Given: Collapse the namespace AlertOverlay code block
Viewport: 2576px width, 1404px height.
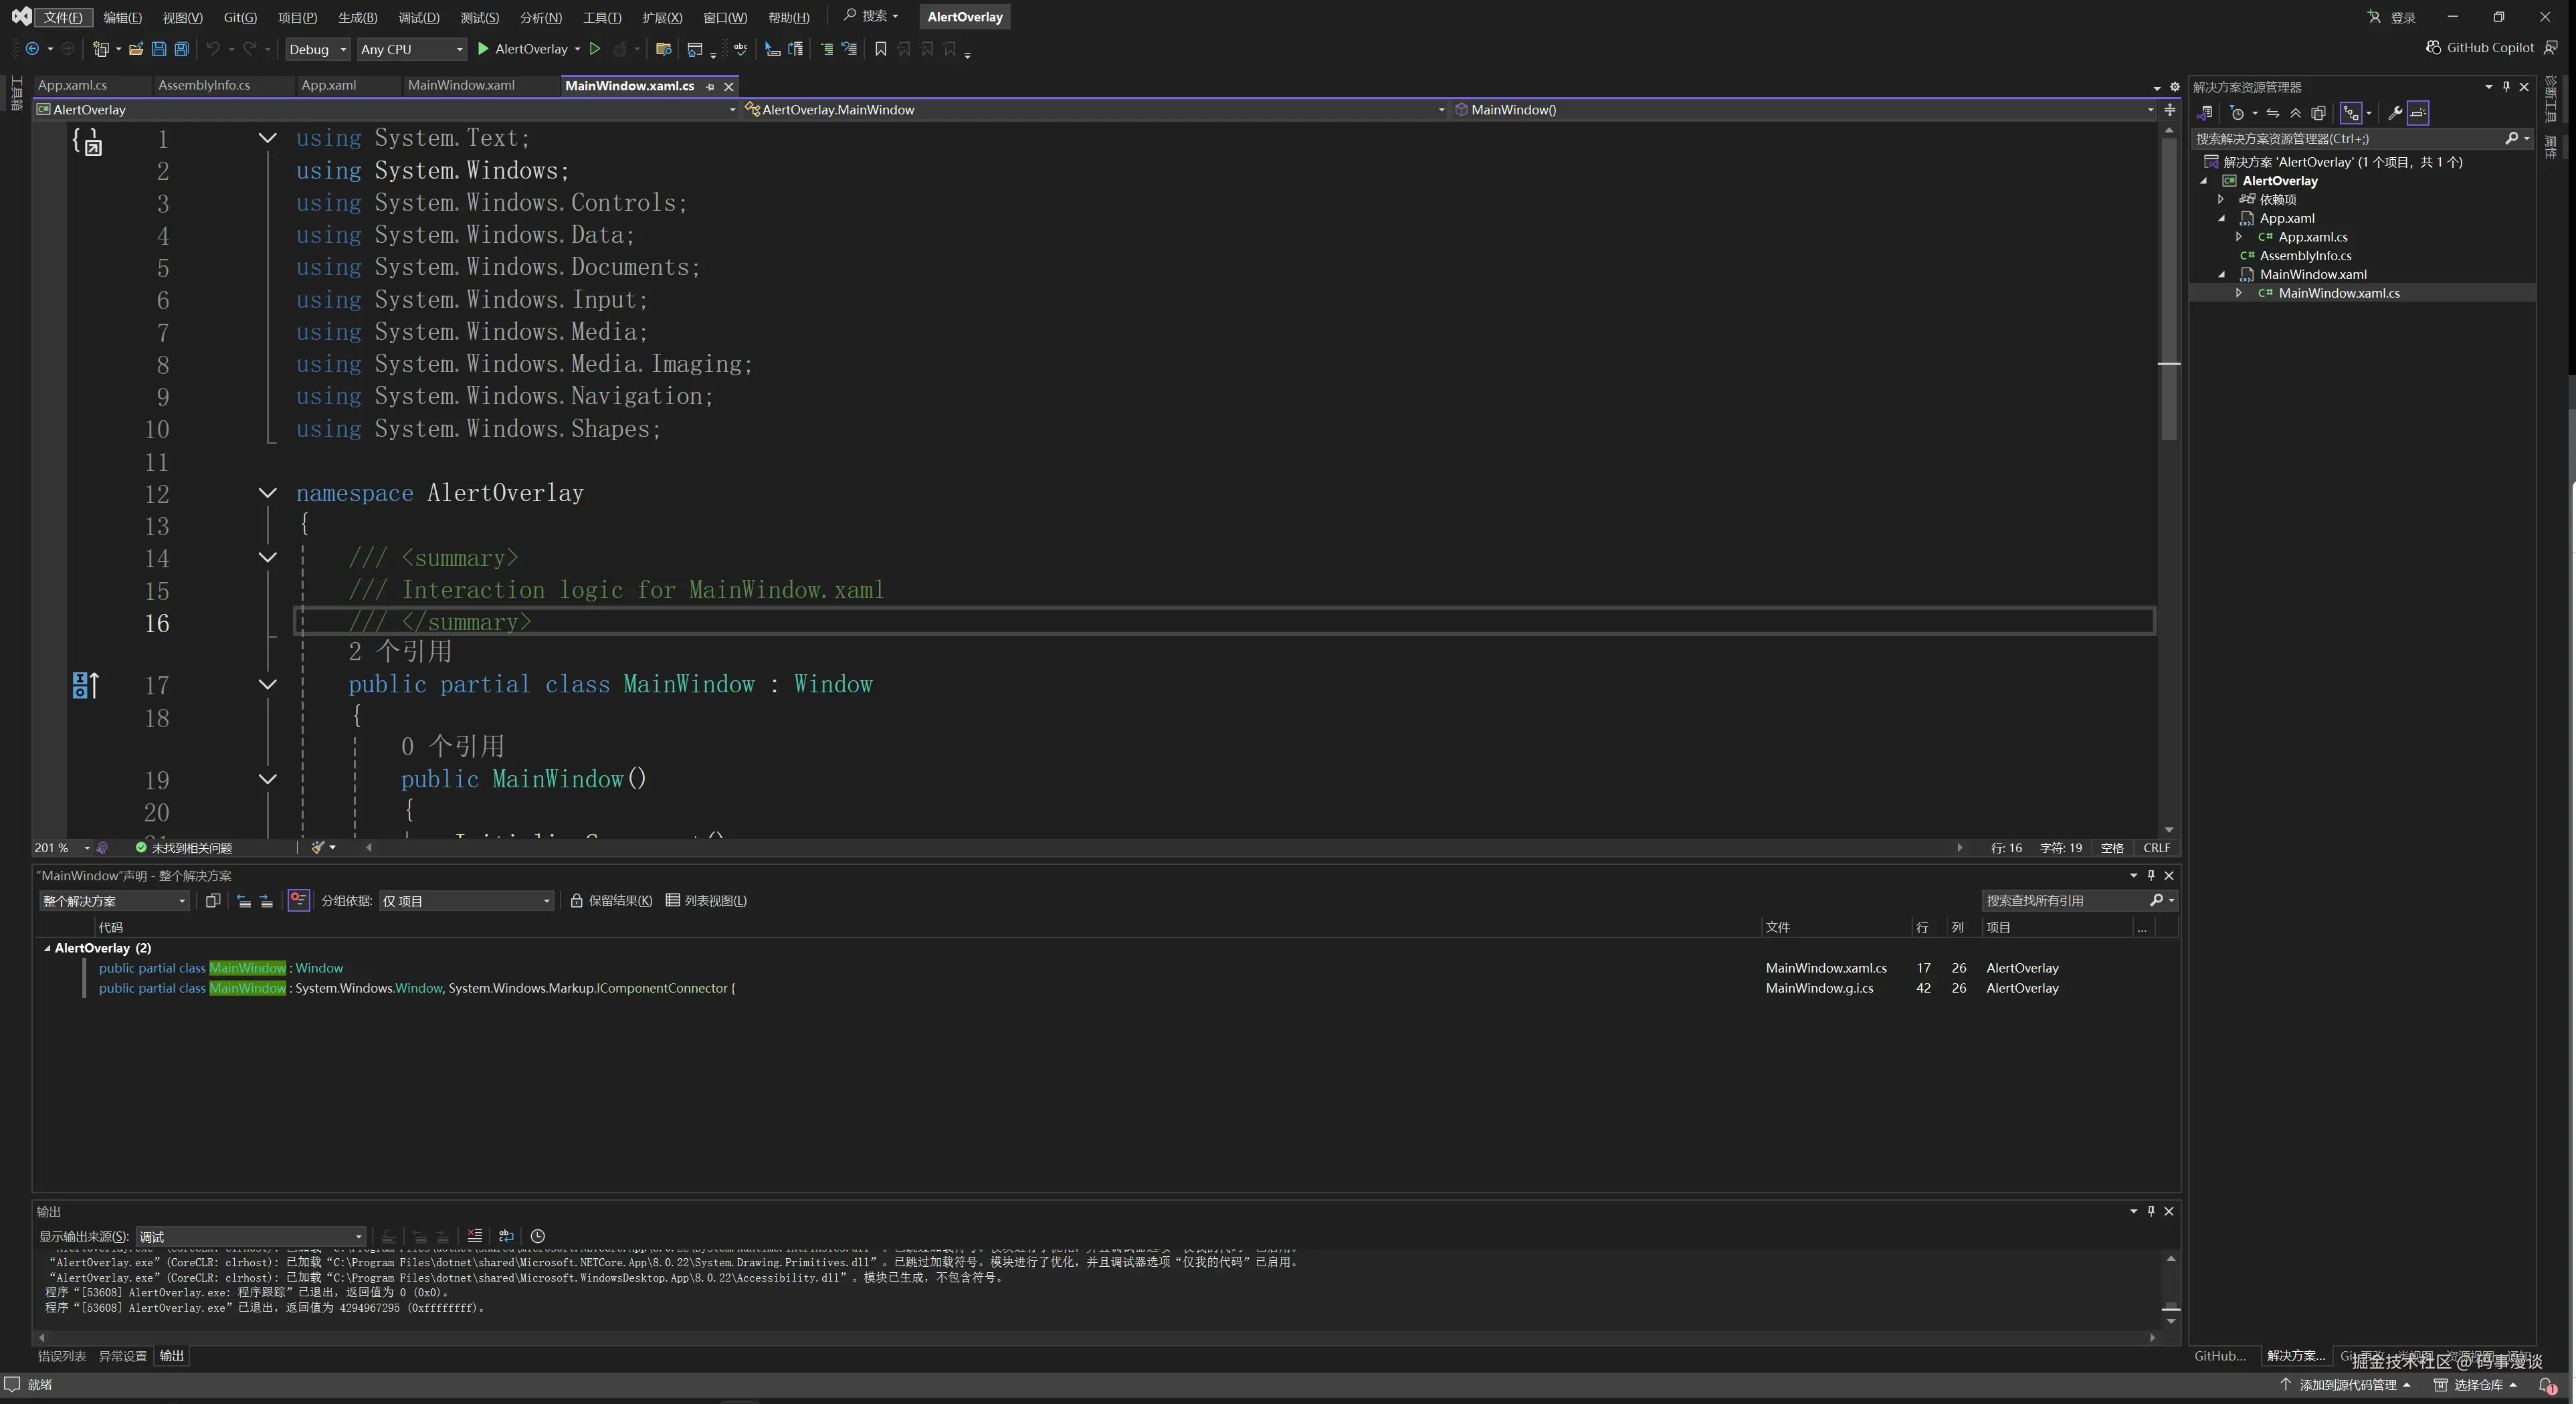Looking at the screenshot, I should pos(267,493).
